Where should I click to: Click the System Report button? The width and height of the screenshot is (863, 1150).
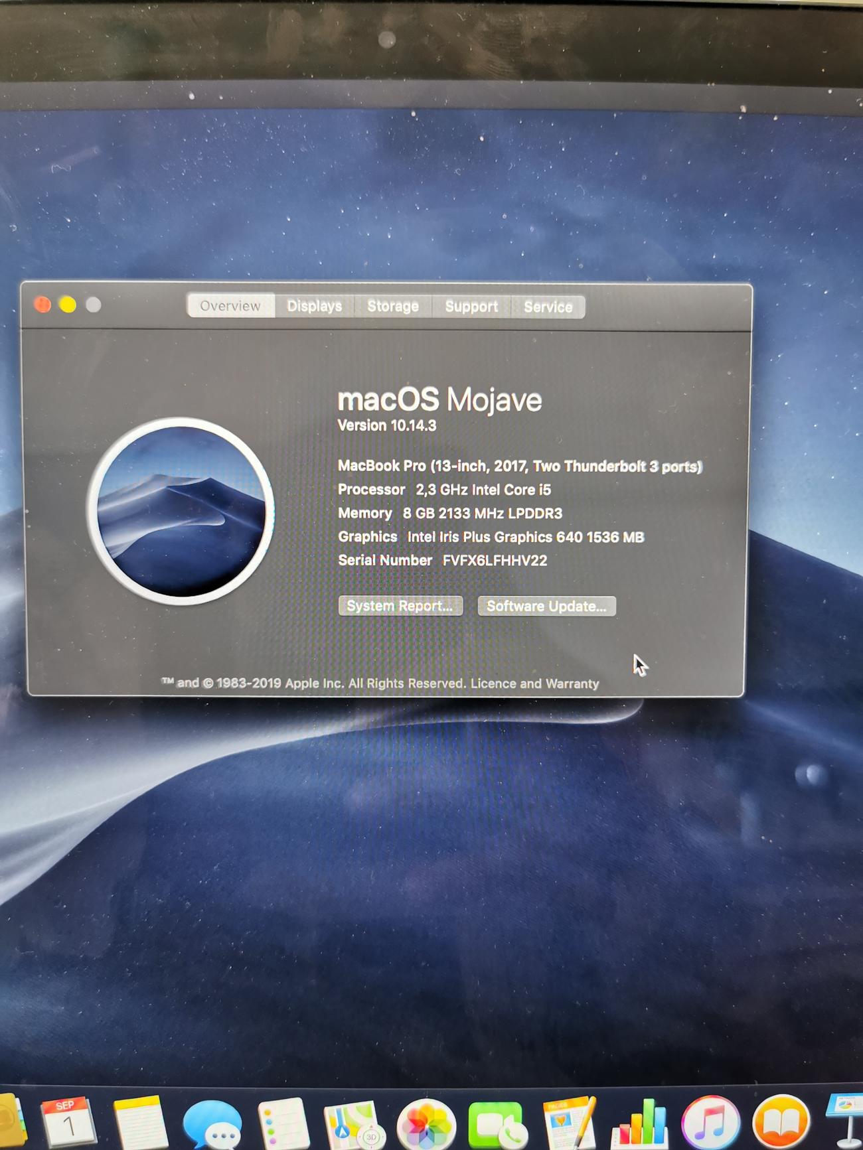tap(400, 606)
